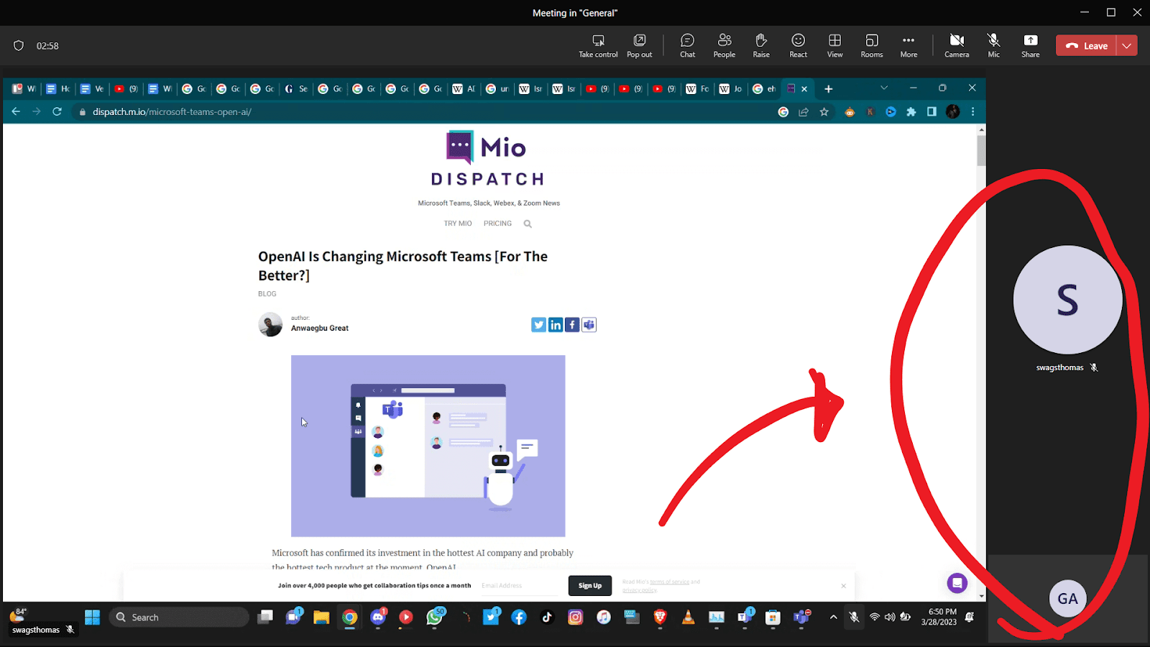This screenshot has width=1150, height=647.
Task: Switch to the "Hc" Google Docs tab
Action: pyautogui.click(x=58, y=89)
